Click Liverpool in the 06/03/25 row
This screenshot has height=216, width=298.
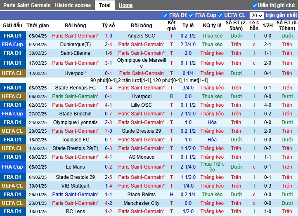(x=142, y=96)
